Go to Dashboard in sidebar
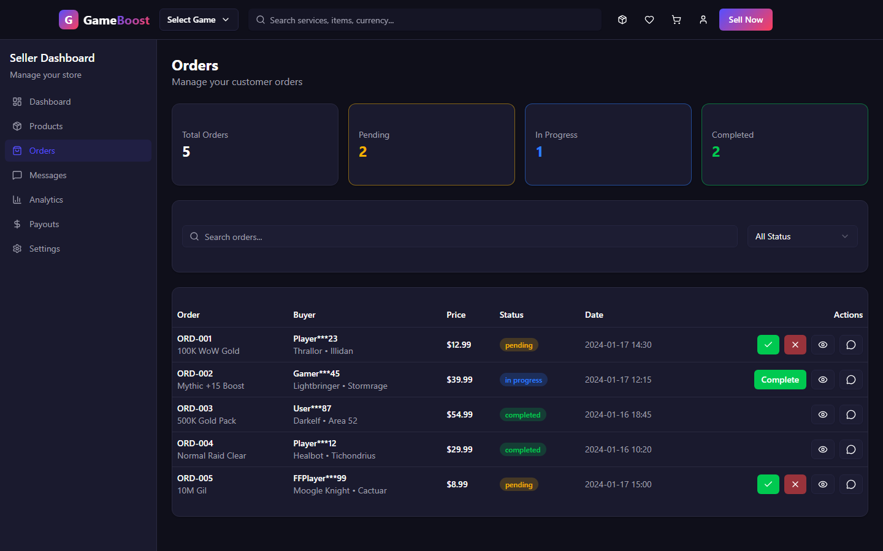883x551 pixels. pyautogui.click(x=78, y=102)
